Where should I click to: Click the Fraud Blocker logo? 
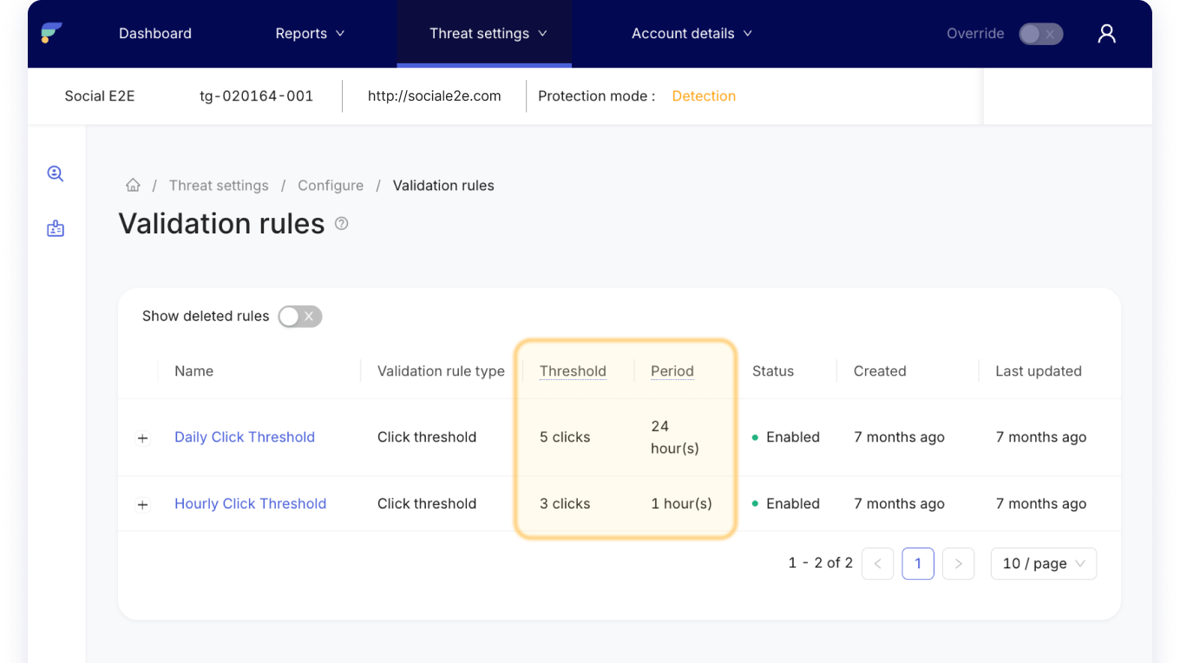(52, 33)
